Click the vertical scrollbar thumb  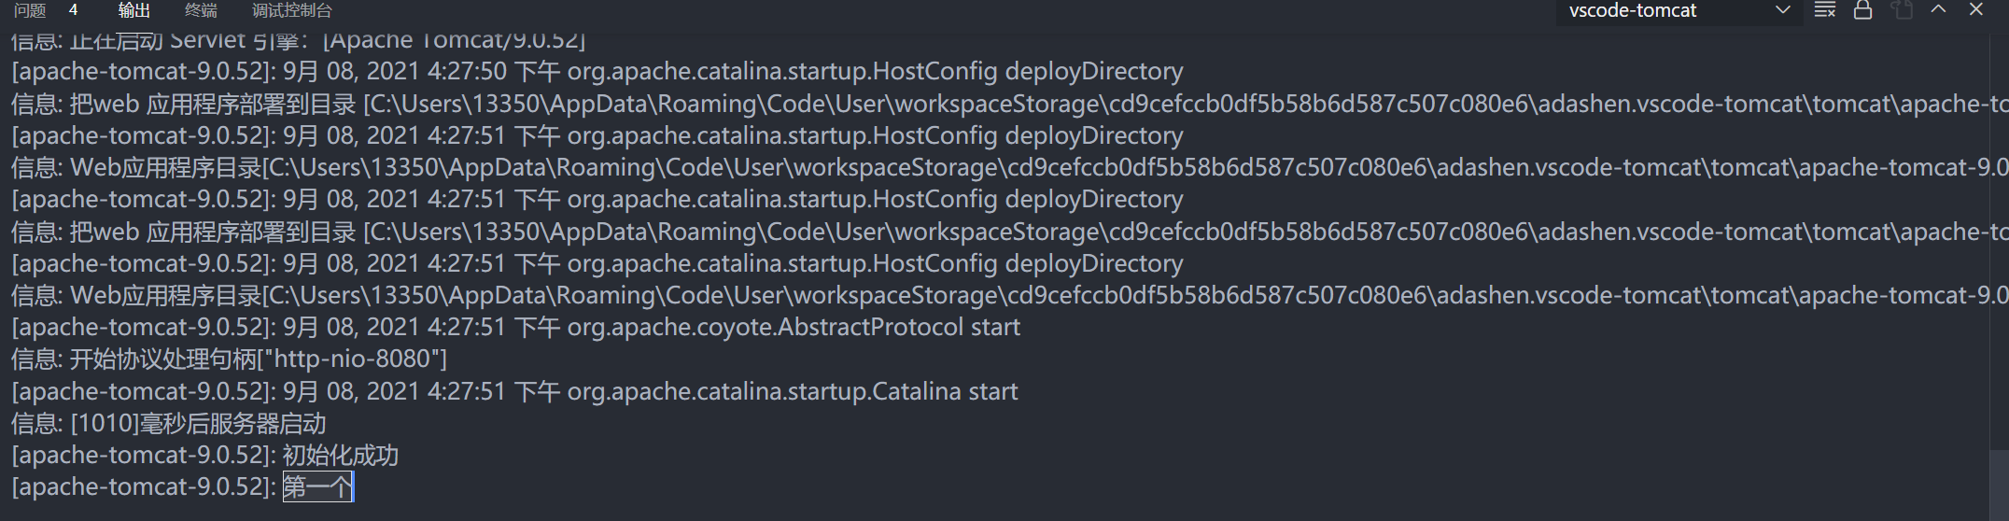pyautogui.click(x=2000, y=483)
